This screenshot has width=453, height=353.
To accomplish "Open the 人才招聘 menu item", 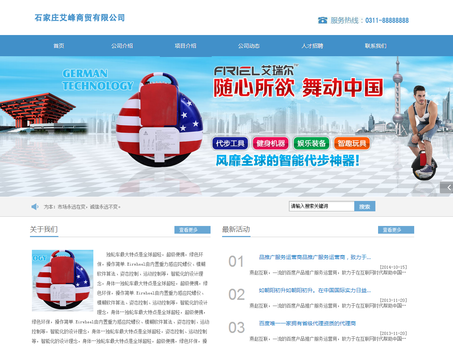I will point(312,46).
